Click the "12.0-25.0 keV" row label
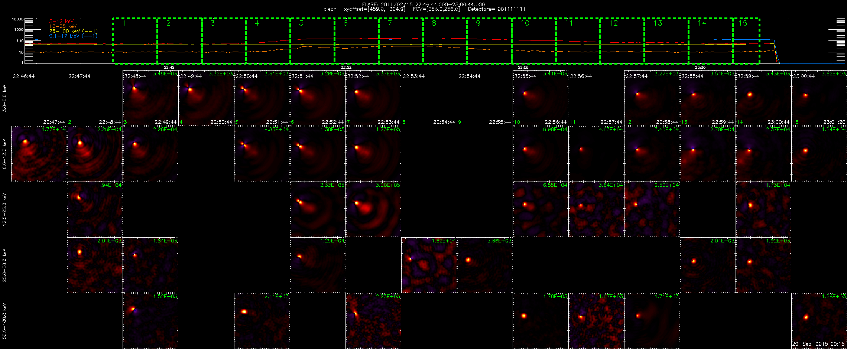 (x=4, y=209)
